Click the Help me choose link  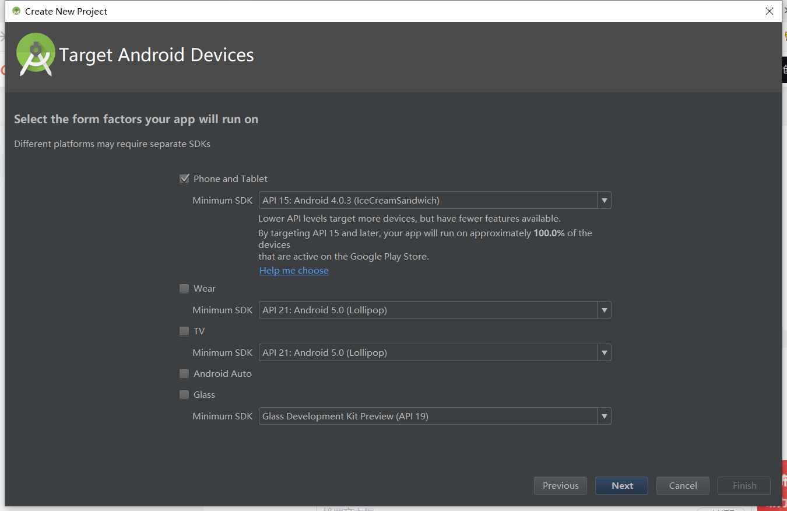(x=294, y=271)
